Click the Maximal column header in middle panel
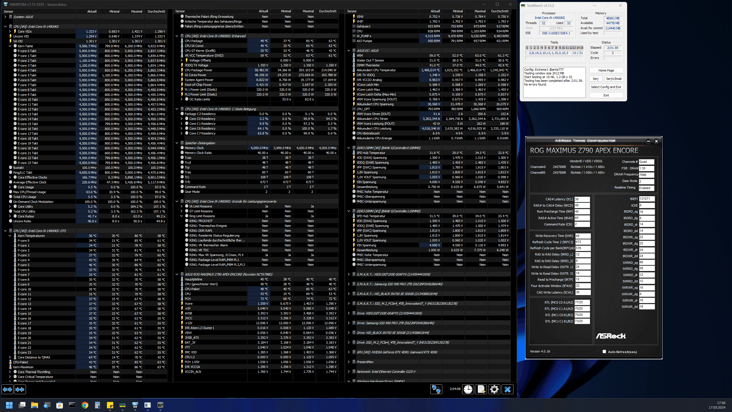This screenshot has width=732, height=412. pos(308,11)
